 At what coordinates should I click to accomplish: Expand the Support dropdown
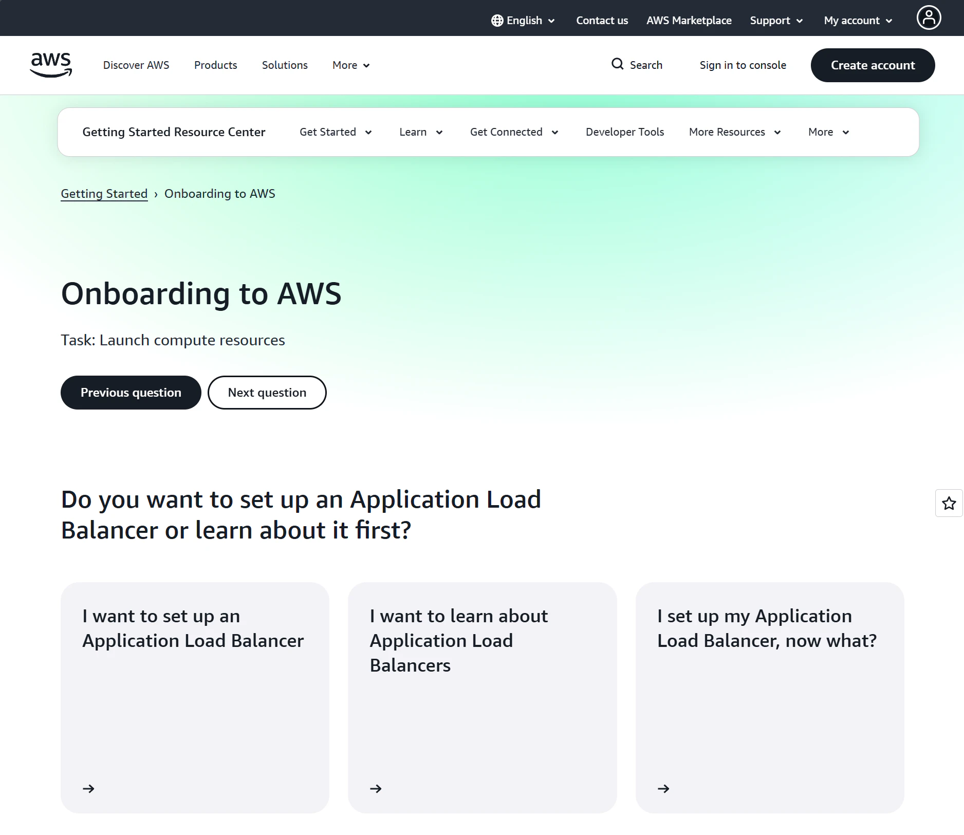[x=776, y=21]
